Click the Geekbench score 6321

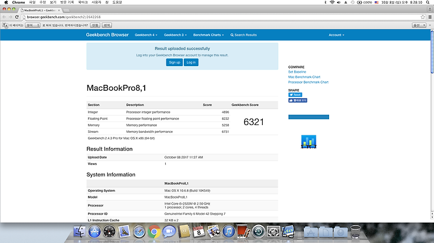click(254, 121)
